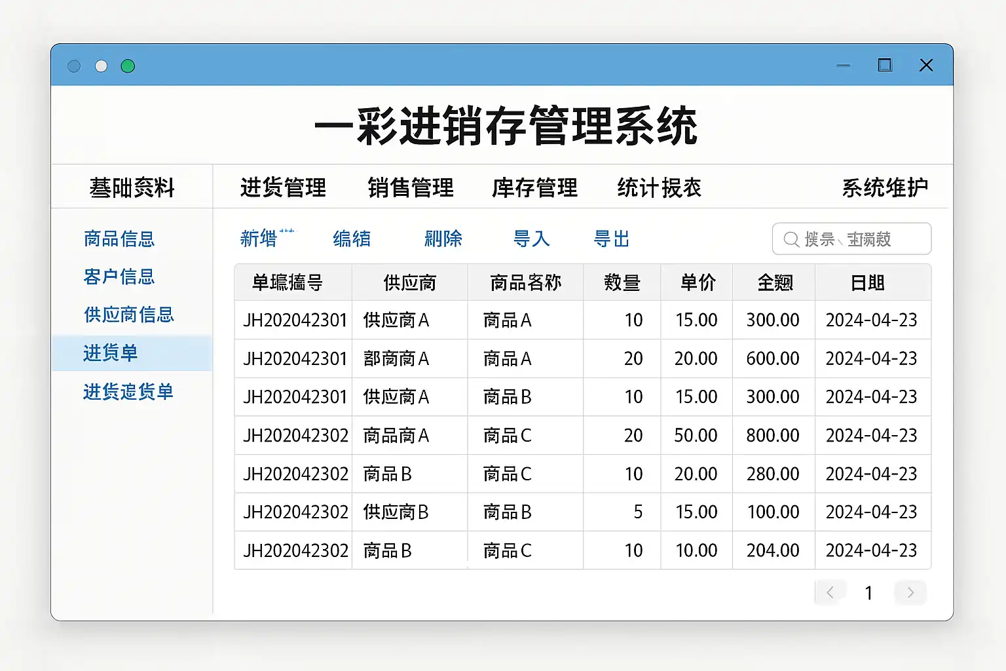Viewport: 1006px width, 671px height.
Task: Click the 导出 export button
Action: [612, 239]
